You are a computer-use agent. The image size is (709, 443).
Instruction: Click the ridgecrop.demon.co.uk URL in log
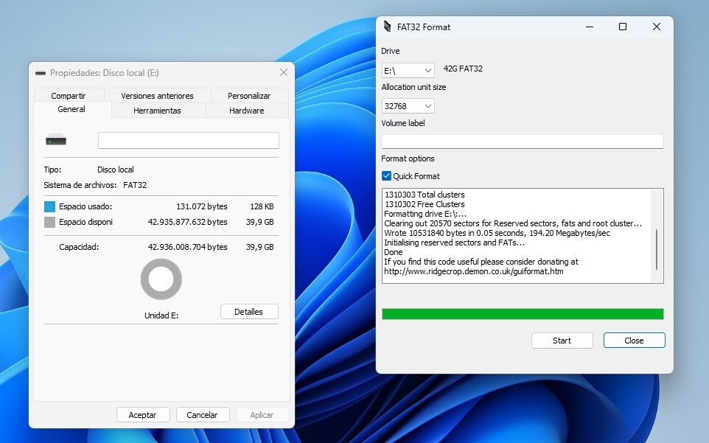point(474,271)
